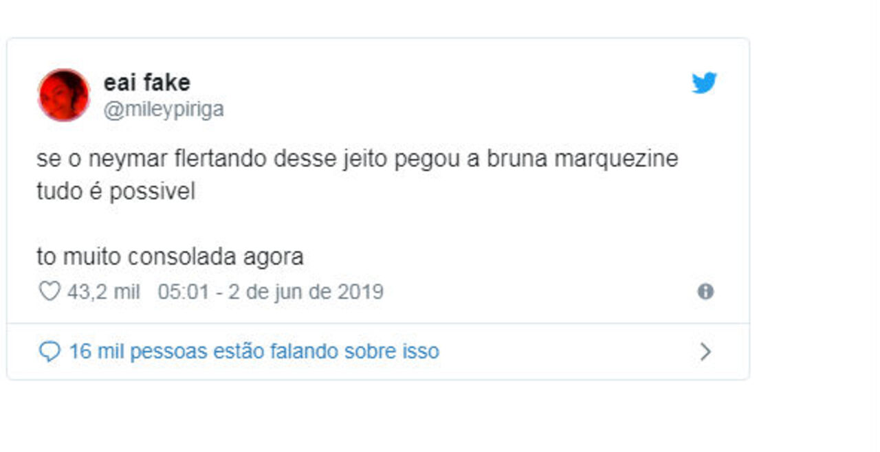Click the "43,2 mil" like count

coord(103,292)
